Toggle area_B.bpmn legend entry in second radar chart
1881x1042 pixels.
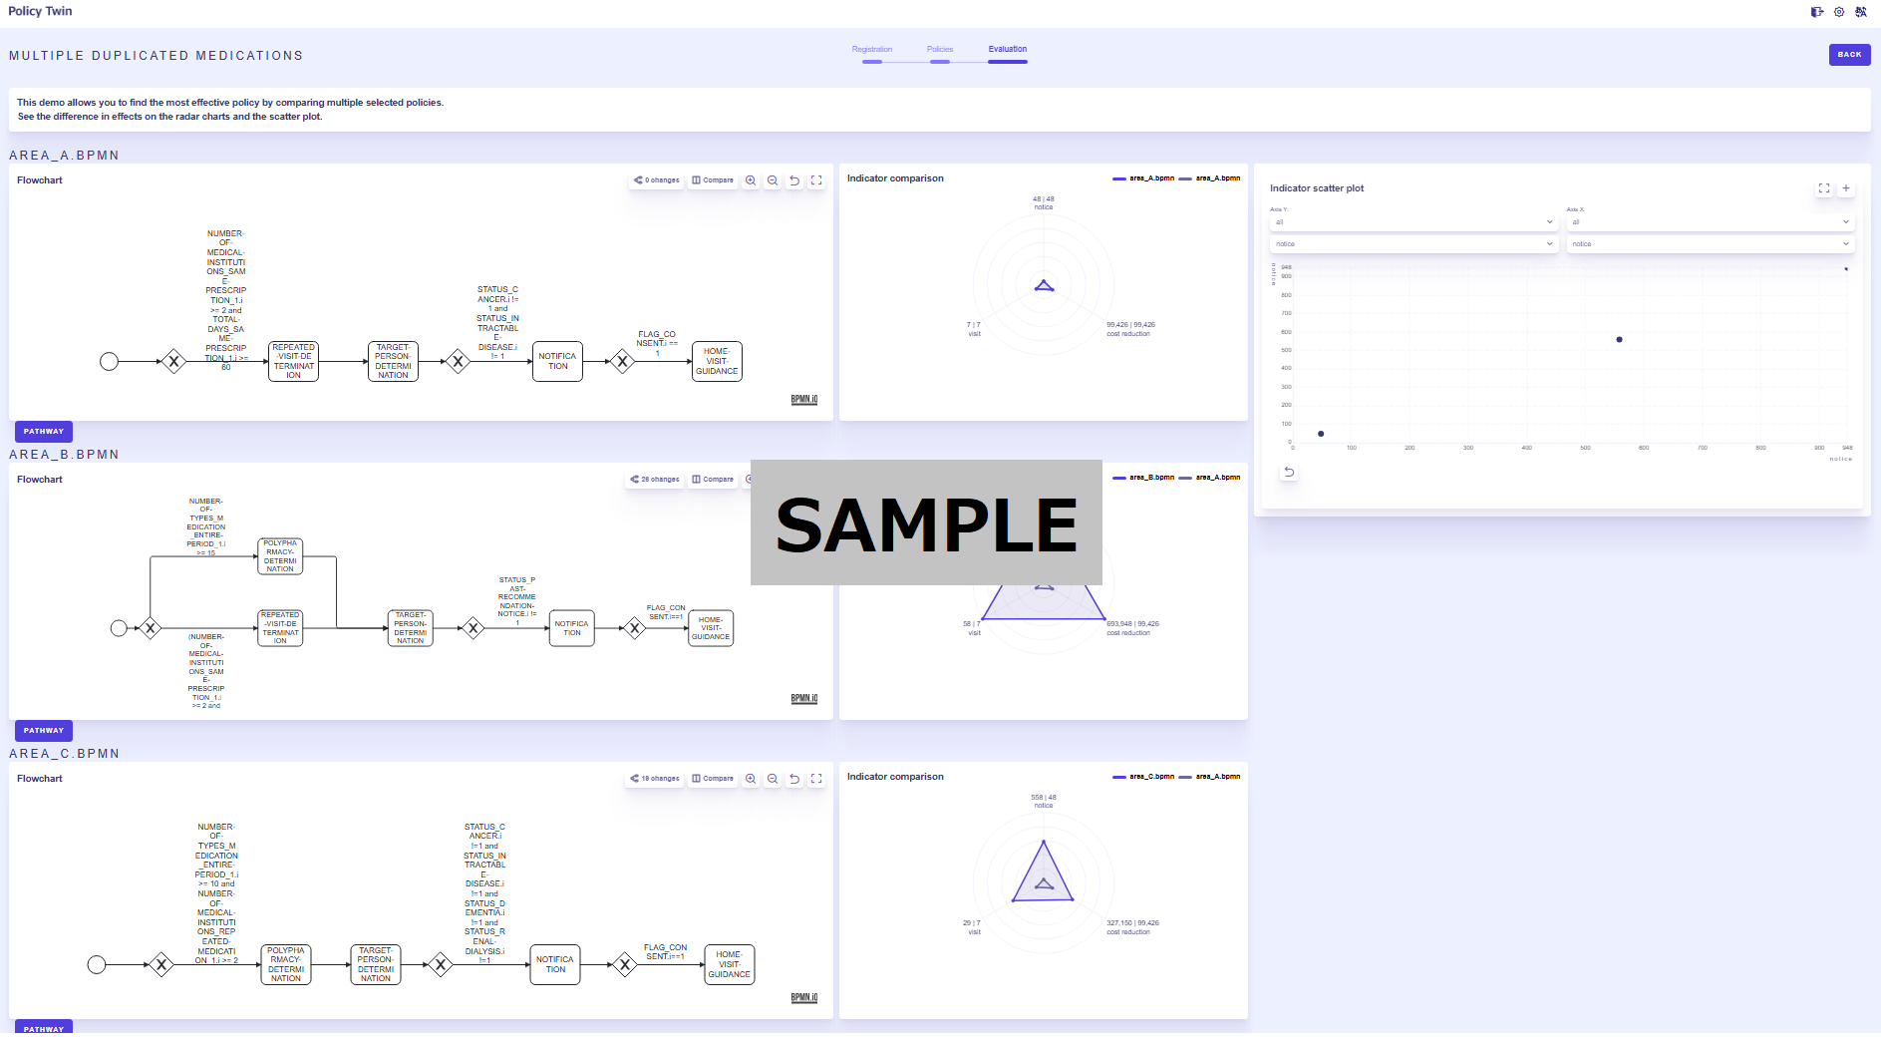coord(1143,478)
